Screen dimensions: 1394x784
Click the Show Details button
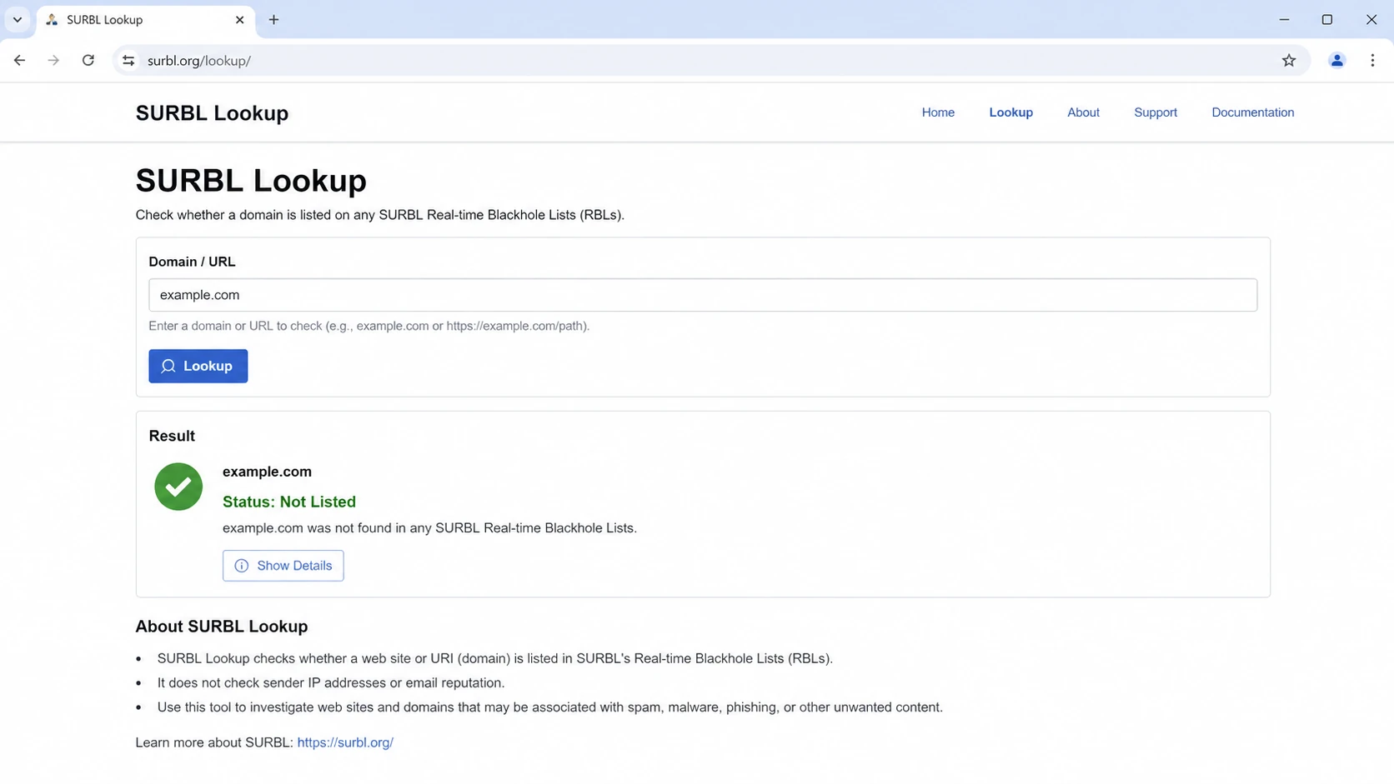[x=283, y=566]
